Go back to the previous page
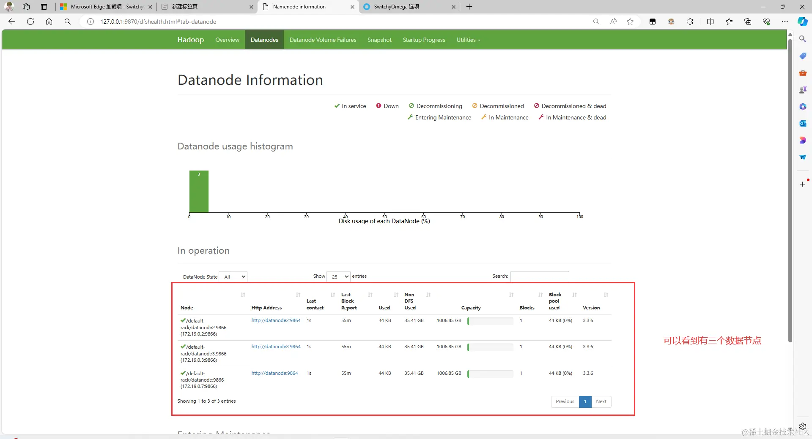The image size is (812, 439). coord(12,22)
